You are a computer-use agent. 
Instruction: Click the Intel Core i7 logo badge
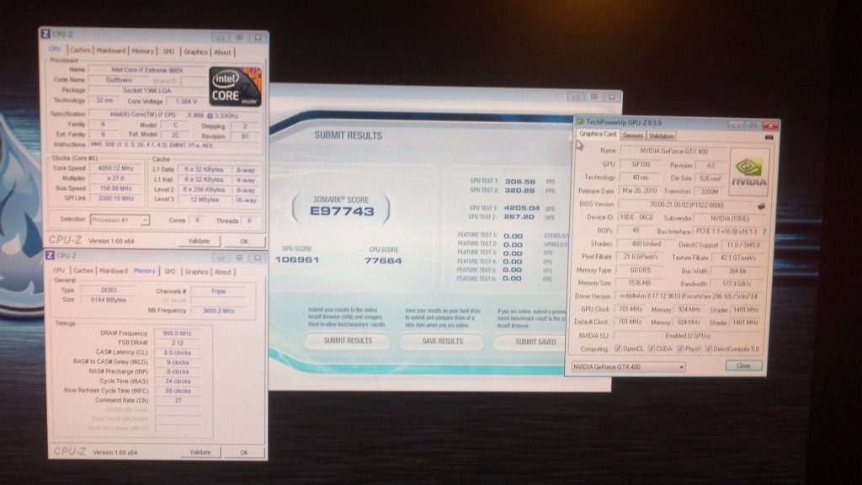pyautogui.click(x=235, y=87)
